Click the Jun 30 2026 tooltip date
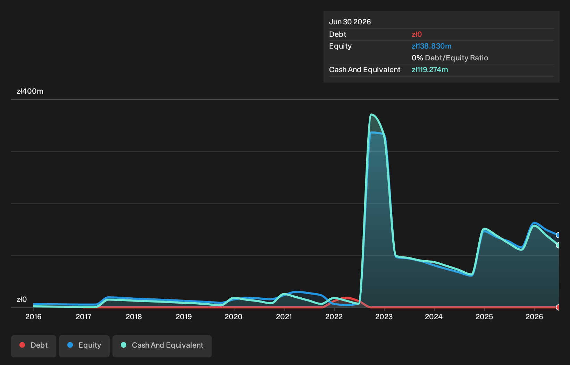 [x=350, y=22]
